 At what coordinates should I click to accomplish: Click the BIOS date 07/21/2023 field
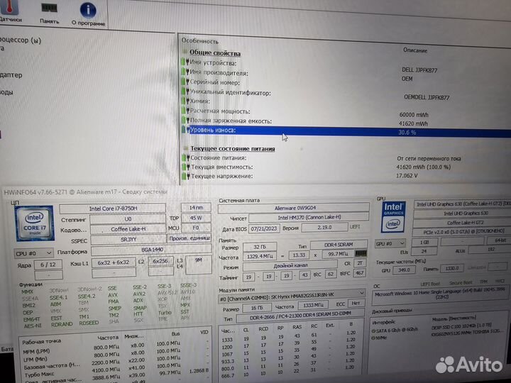pos(263,228)
